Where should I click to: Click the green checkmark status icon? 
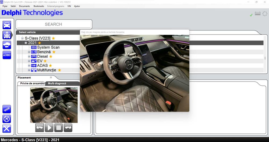point(251,15)
